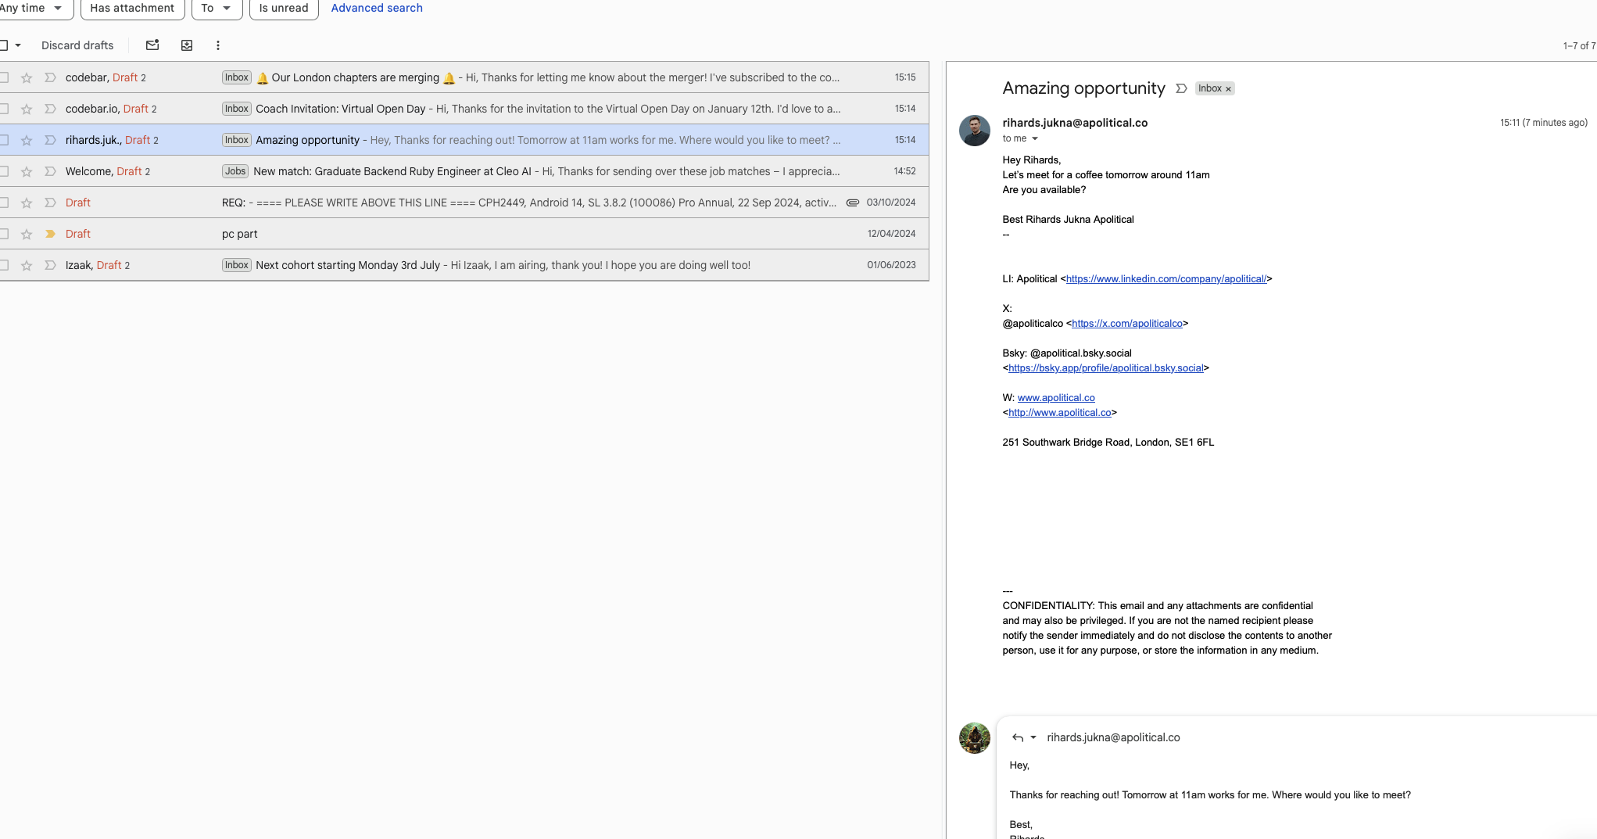Viewport: 1597px width, 839px height.
Task: Open the To filter dropdown
Action: (217, 9)
